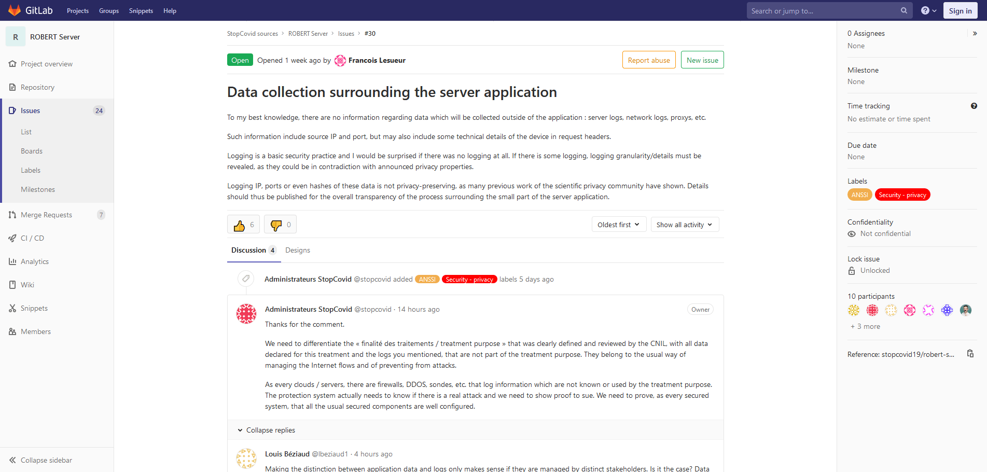Open the Groups menu in top bar
Screen dimensions: 987x472
point(109,10)
